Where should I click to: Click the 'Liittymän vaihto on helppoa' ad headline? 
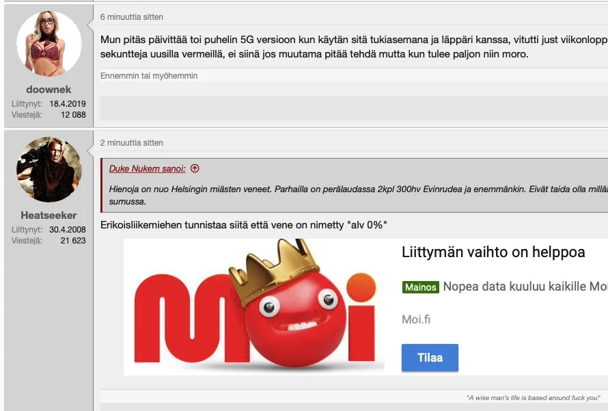click(x=493, y=252)
